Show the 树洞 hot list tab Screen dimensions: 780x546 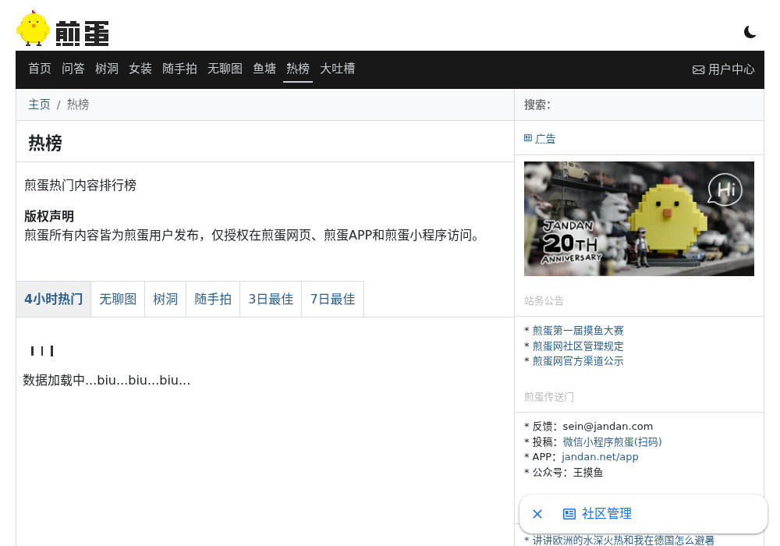[165, 299]
